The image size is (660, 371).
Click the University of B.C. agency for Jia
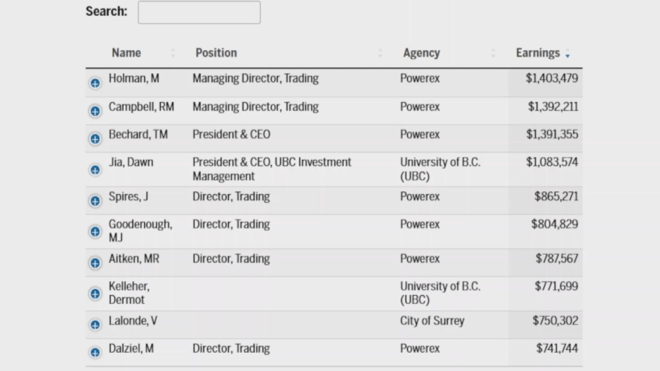coord(440,169)
